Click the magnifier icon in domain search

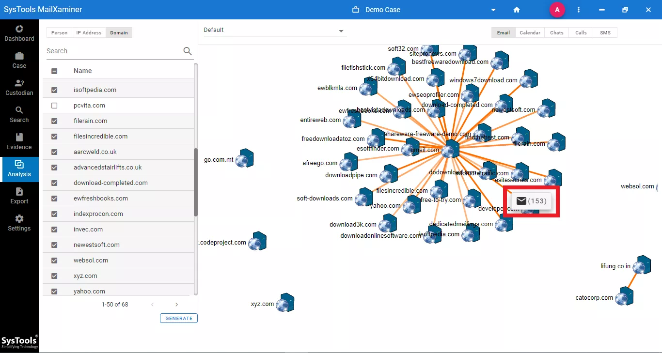(188, 51)
